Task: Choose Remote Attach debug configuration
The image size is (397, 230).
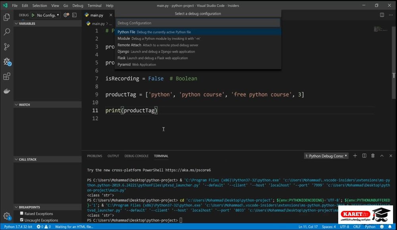Action: click(x=198, y=45)
